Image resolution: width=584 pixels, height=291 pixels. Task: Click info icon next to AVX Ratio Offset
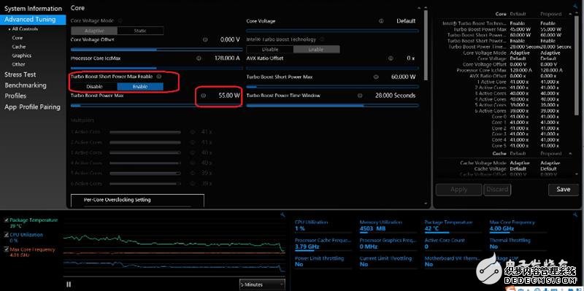[x=391, y=58]
